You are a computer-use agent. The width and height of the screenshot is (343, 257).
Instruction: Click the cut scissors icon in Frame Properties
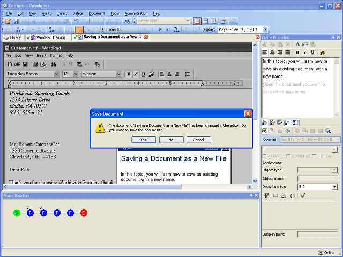click(264, 44)
